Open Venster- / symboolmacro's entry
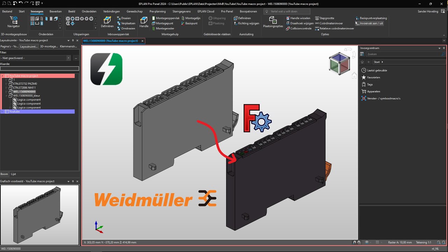 [381, 98]
